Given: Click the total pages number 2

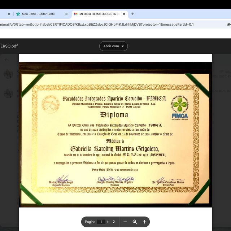Looking at the screenshot, I should pos(114,222).
